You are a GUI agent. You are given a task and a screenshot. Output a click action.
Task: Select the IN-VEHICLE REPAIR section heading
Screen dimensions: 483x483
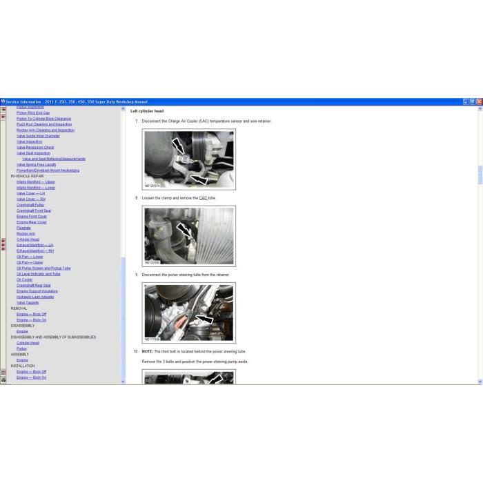(x=27, y=176)
